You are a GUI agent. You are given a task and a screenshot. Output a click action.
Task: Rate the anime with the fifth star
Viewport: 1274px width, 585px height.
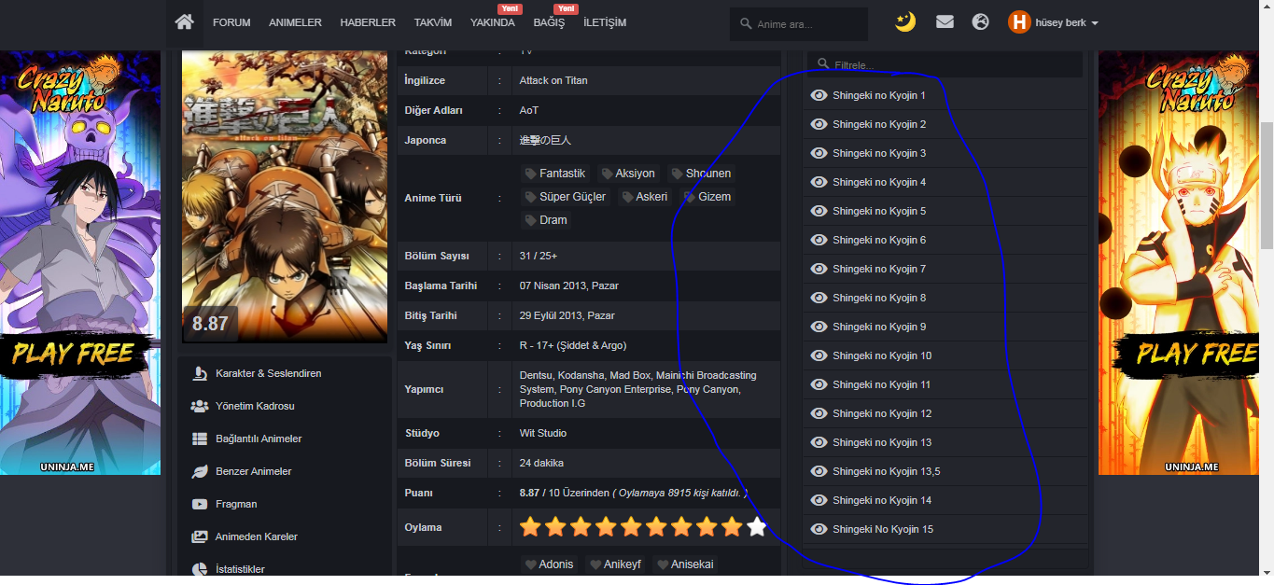[x=632, y=527]
